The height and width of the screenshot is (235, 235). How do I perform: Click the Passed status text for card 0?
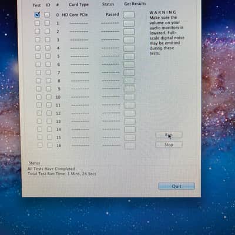tap(112, 15)
